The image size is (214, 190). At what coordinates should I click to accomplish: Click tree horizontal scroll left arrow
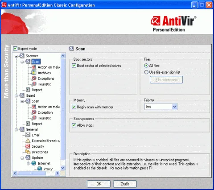(15, 173)
